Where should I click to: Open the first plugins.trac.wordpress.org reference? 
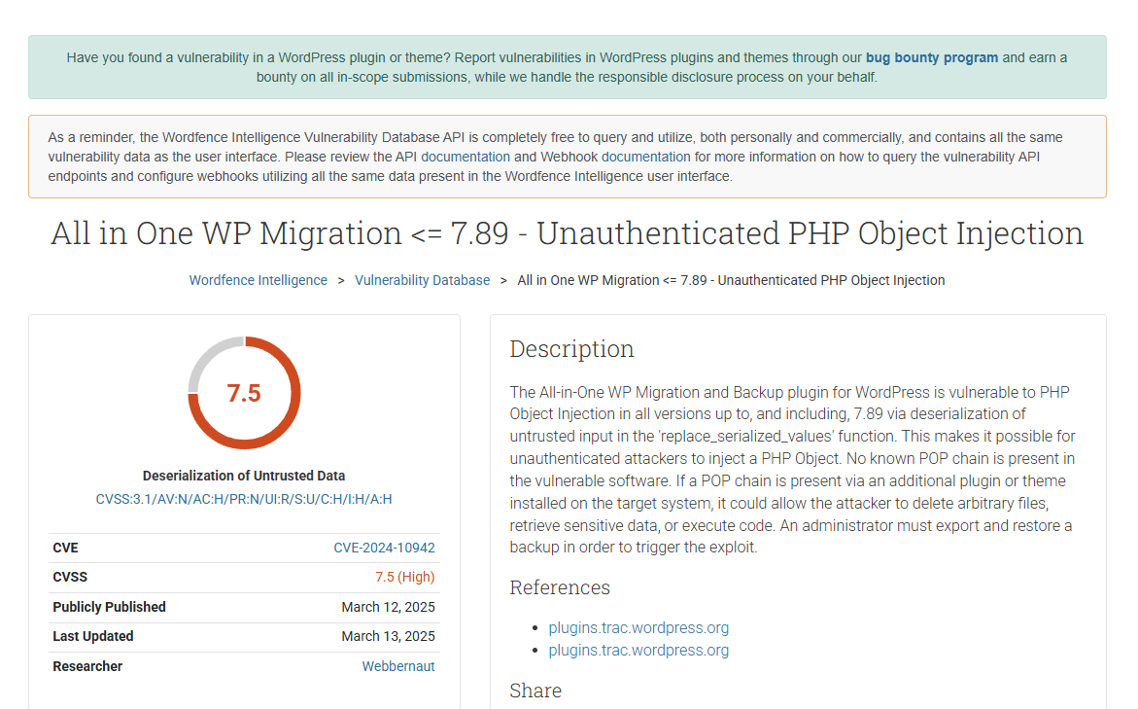[x=638, y=627]
